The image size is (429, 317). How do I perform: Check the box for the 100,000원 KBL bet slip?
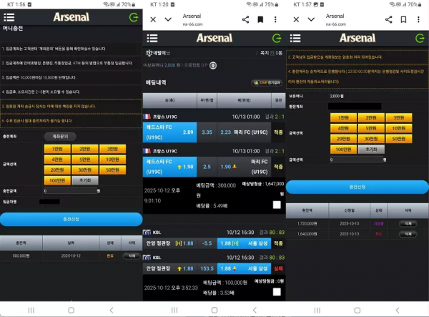[x=276, y=292]
